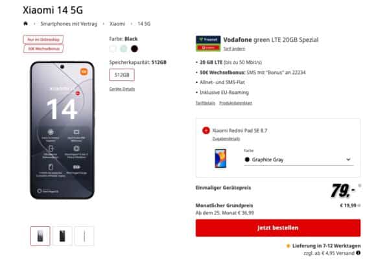This screenshot has width=389, height=263.
Task: Select the green color option
Action: point(124,49)
